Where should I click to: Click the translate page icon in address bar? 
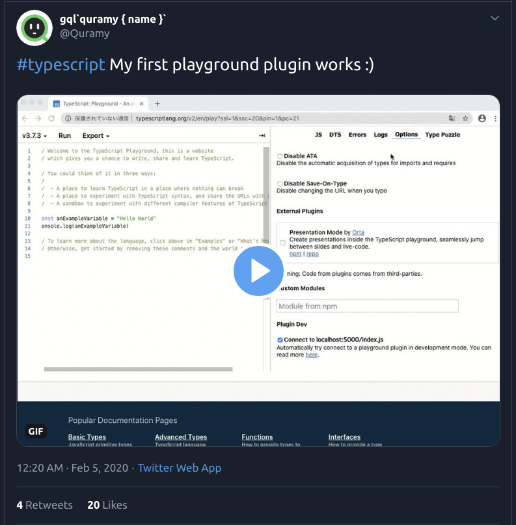click(x=452, y=118)
